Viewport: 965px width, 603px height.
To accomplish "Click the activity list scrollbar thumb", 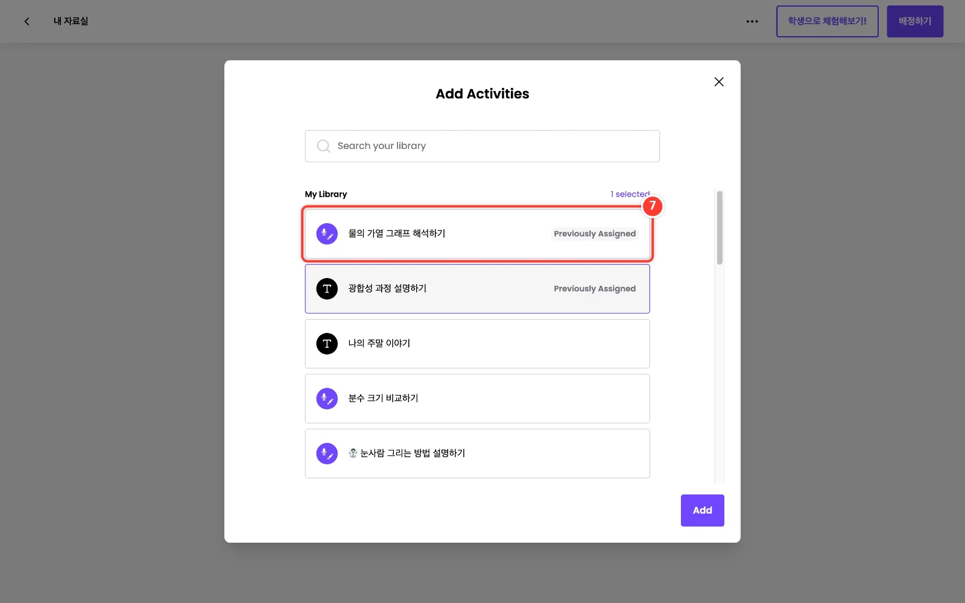I will pyautogui.click(x=720, y=228).
